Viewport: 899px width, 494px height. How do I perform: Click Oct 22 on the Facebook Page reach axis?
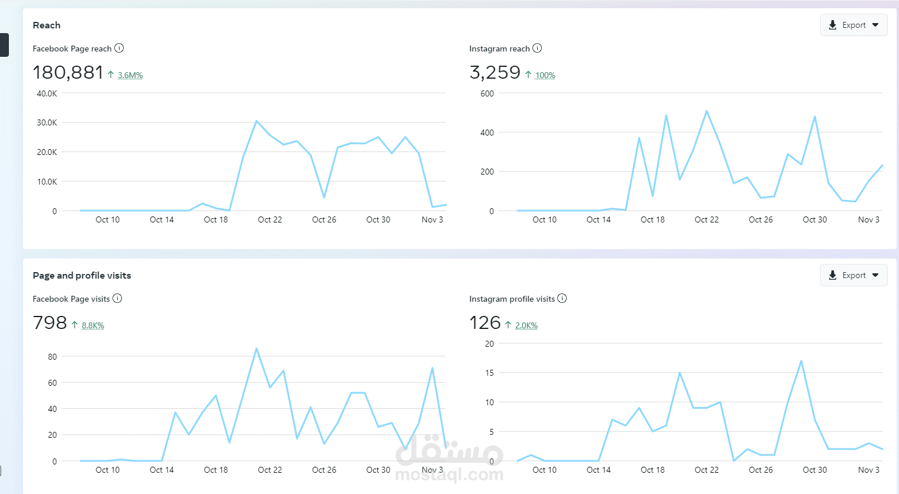[270, 219]
